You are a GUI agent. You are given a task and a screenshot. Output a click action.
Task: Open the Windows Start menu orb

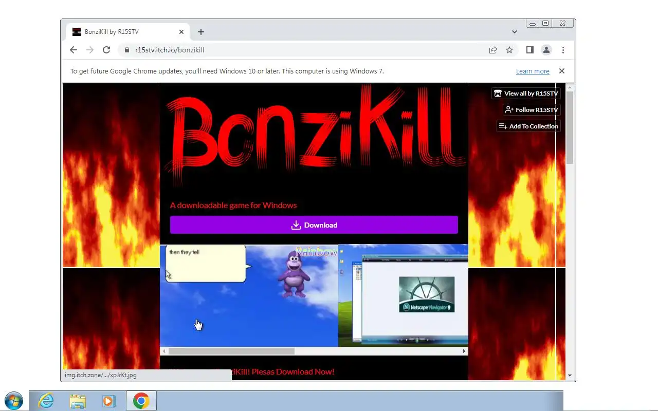(13, 401)
